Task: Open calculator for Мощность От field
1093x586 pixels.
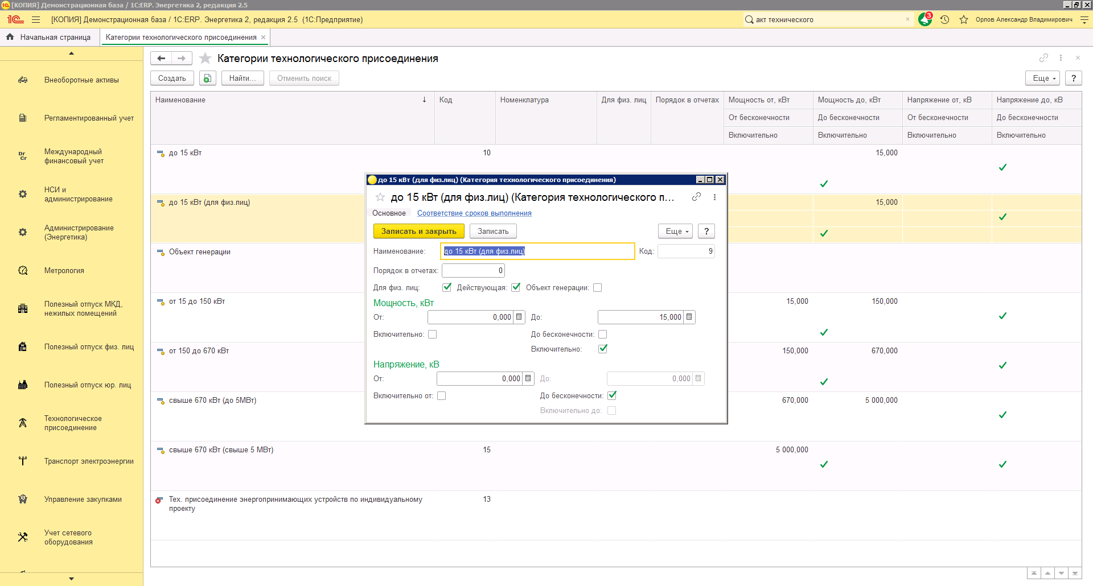Action: tap(519, 317)
